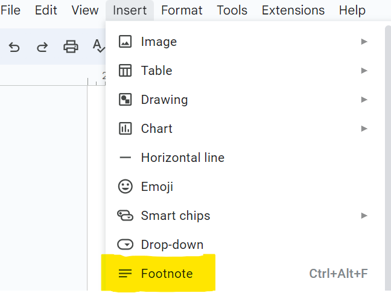
Task: Click the Redo arrow icon
Action: coord(42,47)
